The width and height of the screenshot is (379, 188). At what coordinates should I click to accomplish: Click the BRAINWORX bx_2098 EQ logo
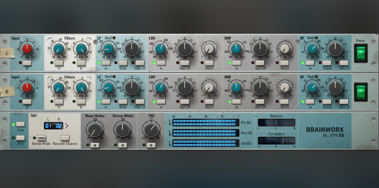point(325,132)
